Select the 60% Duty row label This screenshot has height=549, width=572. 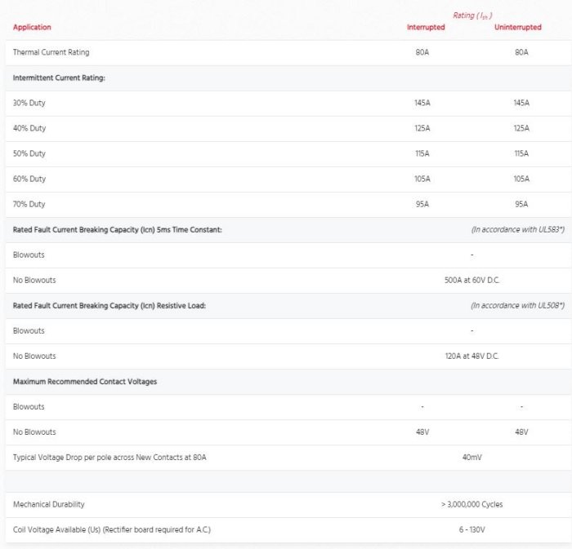pyautogui.click(x=29, y=179)
